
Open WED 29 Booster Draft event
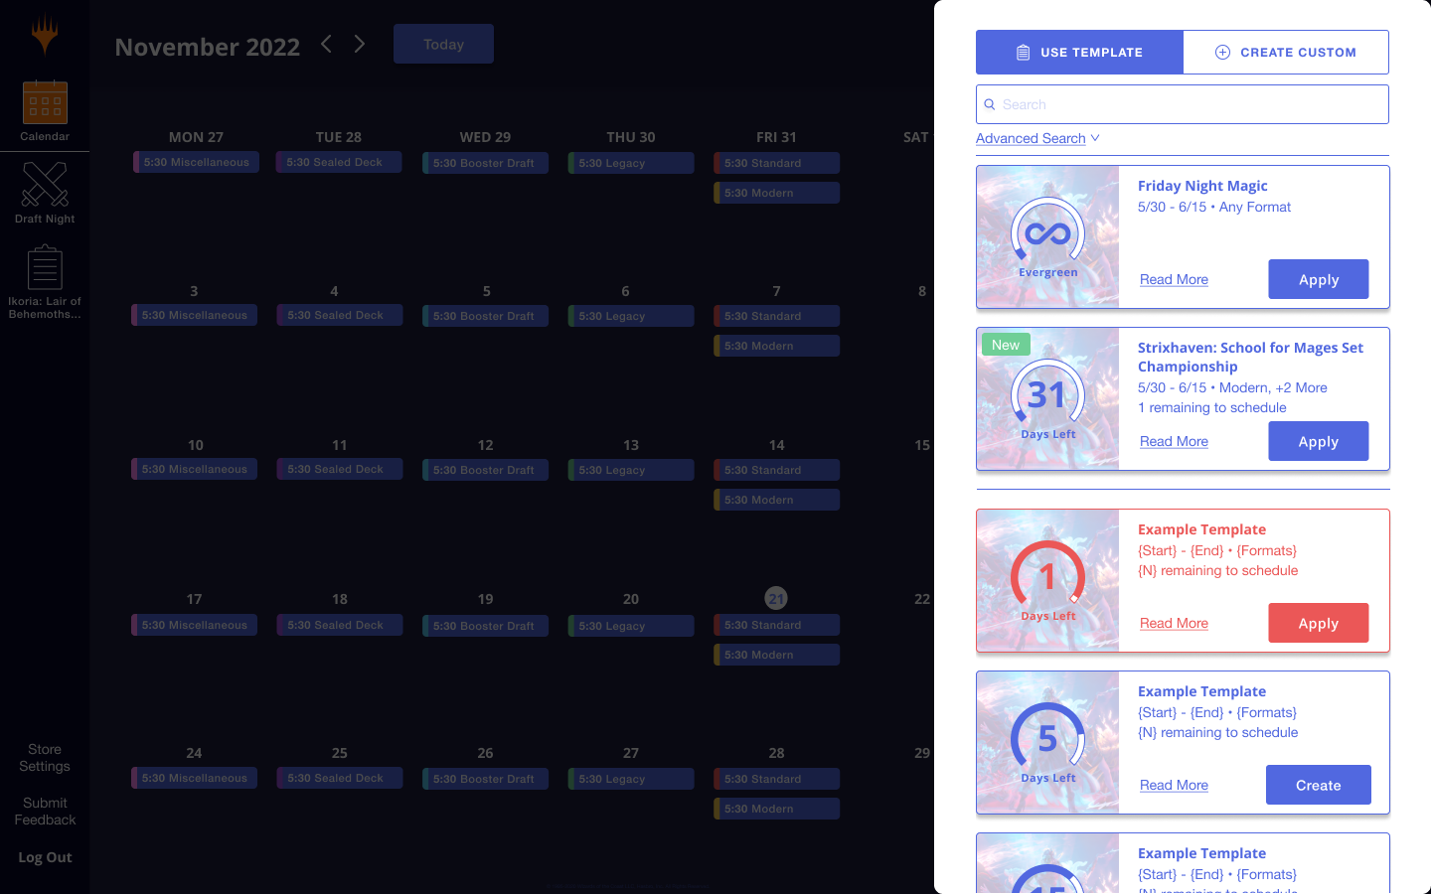tap(485, 163)
